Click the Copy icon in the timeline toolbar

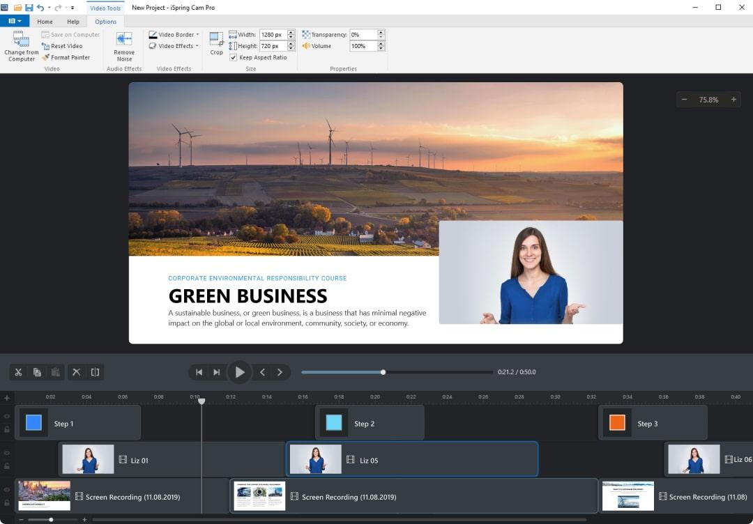[x=37, y=372]
